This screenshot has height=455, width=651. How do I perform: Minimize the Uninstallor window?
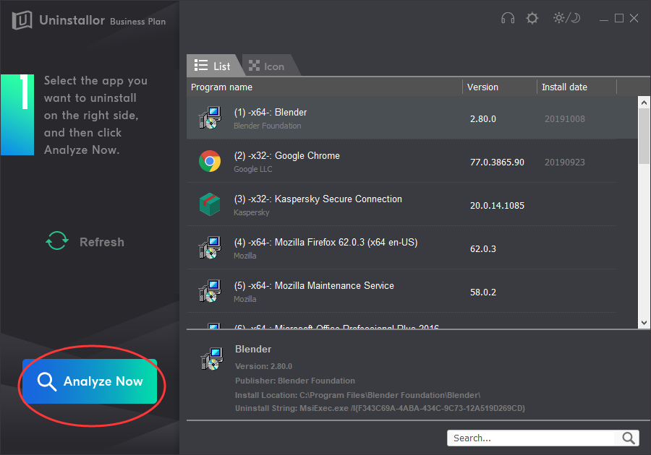point(604,19)
